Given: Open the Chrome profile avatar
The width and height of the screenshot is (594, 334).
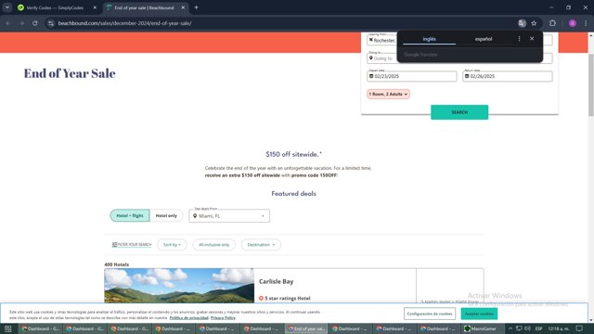Looking at the screenshot, I should 573,23.
